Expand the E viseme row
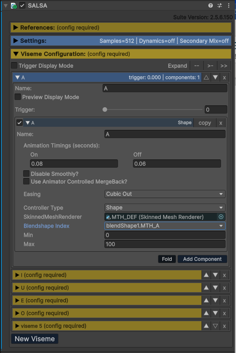The height and width of the screenshot is (353, 236). (x=107, y=301)
